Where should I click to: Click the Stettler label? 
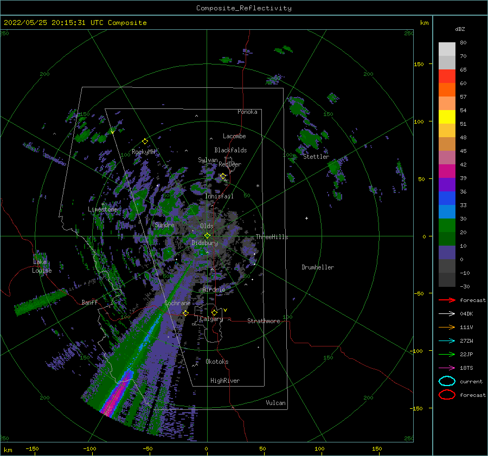316,157
